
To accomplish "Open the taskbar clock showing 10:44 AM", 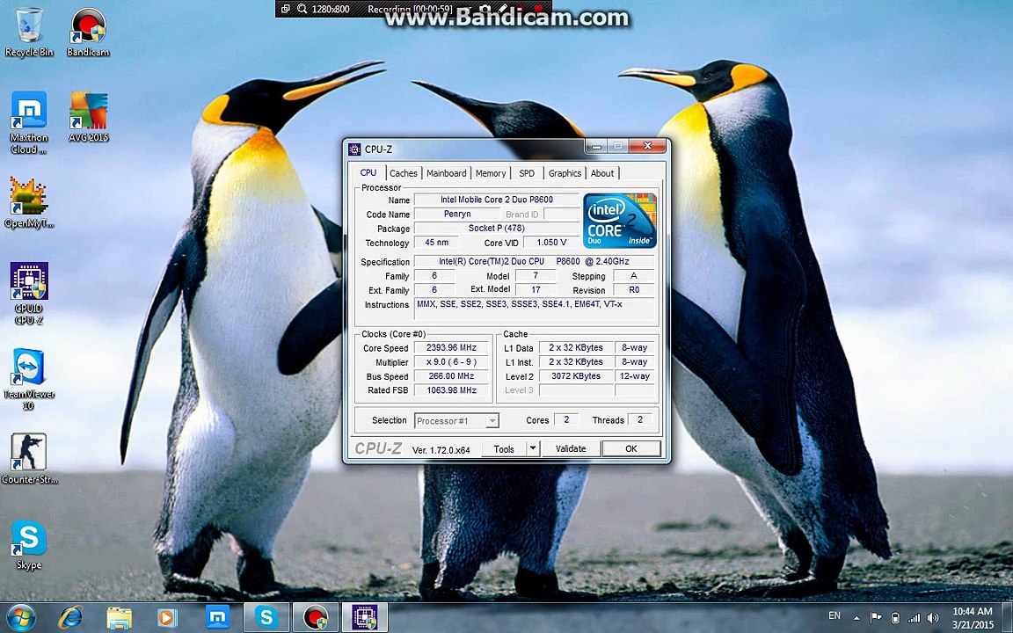I will click(973, 618).
